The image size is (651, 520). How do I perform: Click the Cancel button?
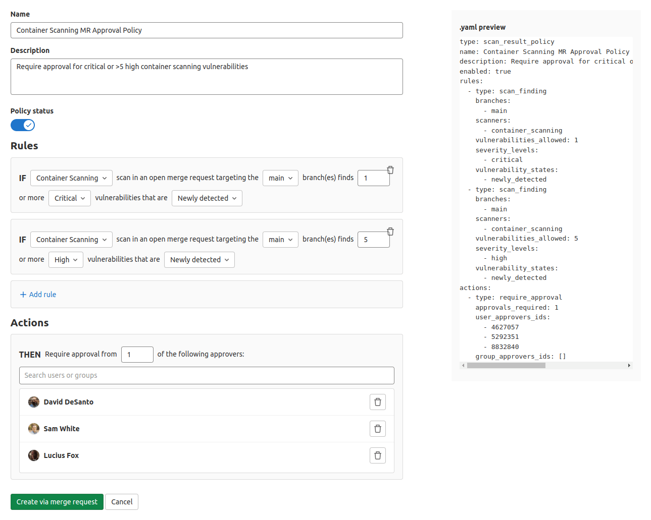pos(121,502)
